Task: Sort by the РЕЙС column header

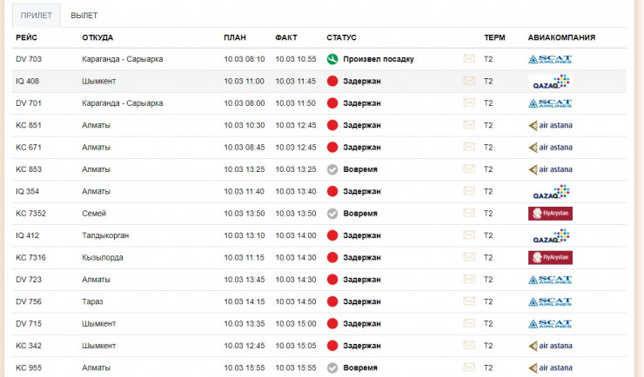Action: point(26,37)
